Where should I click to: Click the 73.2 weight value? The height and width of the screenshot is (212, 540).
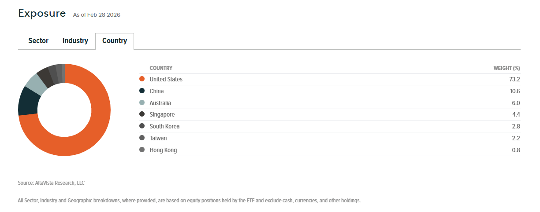(514, 80)
